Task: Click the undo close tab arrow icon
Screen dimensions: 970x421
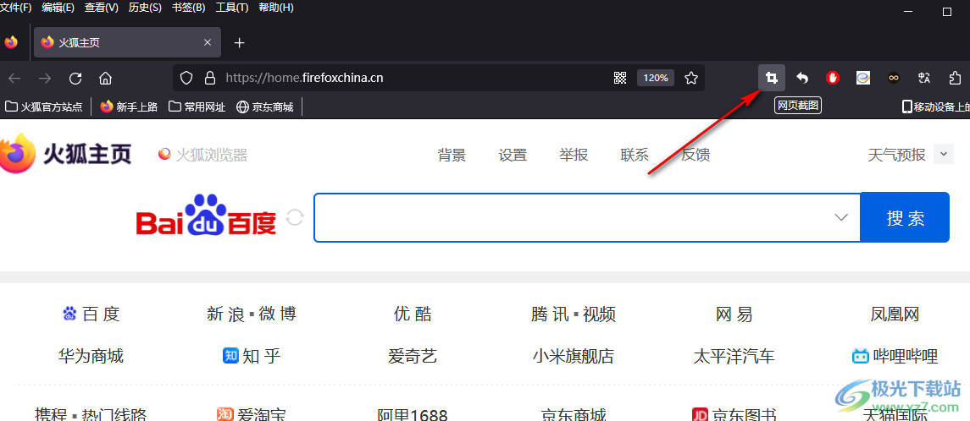Action: (x=801, y=78)
